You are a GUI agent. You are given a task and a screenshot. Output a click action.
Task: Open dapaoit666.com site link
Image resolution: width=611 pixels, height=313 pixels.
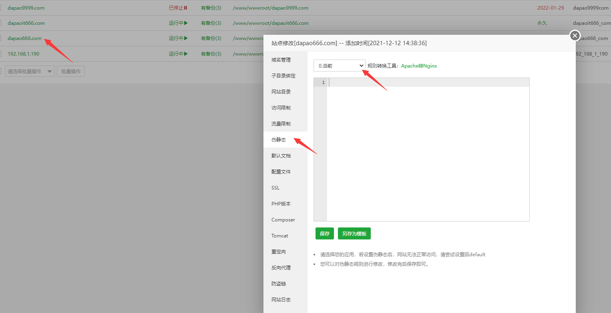(x=26, y=23)
